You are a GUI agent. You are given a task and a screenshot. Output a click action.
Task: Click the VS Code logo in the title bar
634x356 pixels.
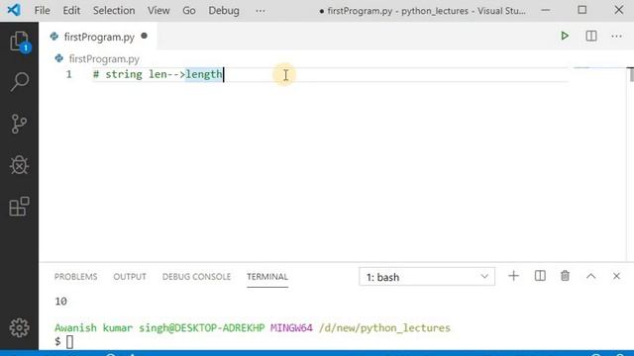coord(14,10)
